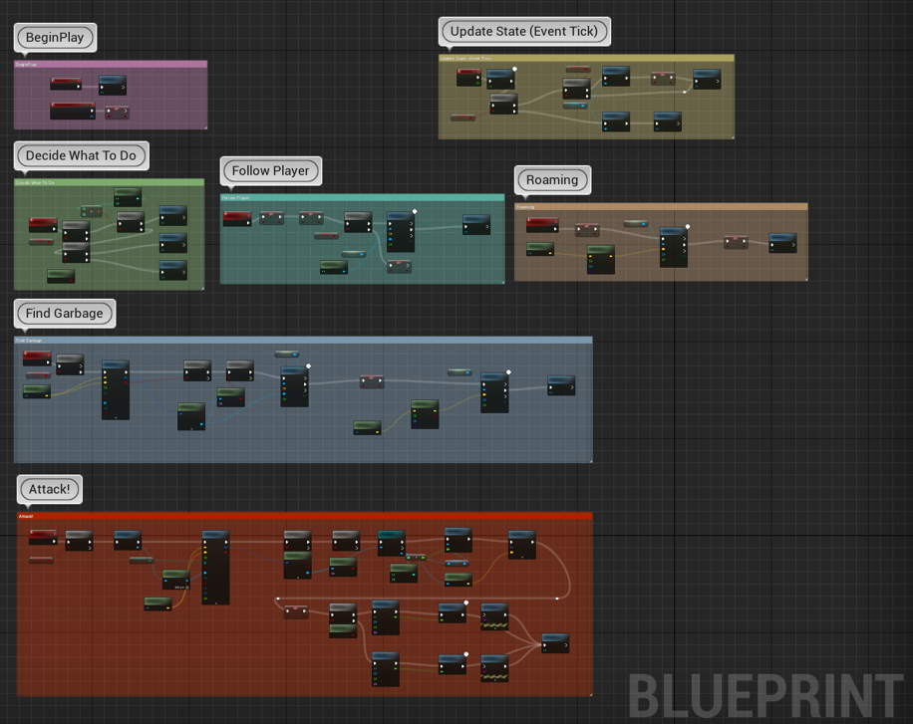
Task: Select the red Attack! comment box title bar
Action: pyautogui.click(x=304, y=516)
